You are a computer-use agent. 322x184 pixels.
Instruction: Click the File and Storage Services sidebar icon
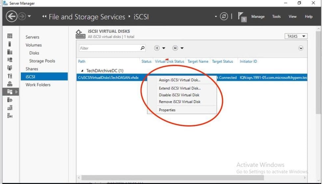tap(10, 92)
